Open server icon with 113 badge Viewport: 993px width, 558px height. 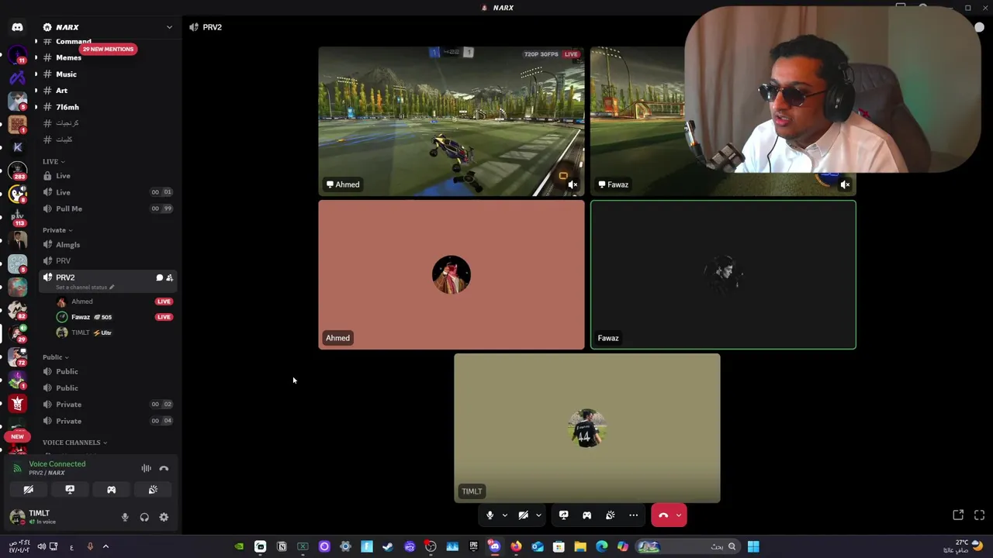pos(17,217)
